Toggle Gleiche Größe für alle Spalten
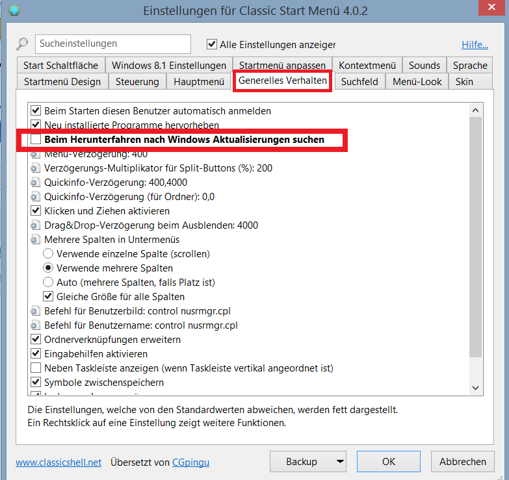Image resolution: width=509 pixels, height=480 pixels. [x=48, y=296]
